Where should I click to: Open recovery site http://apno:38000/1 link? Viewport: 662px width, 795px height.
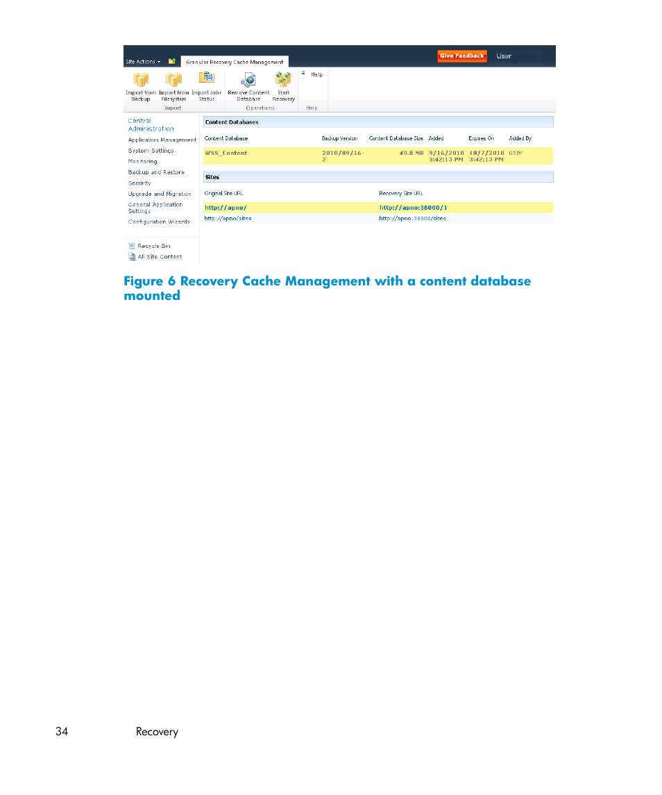click(413, 208)
